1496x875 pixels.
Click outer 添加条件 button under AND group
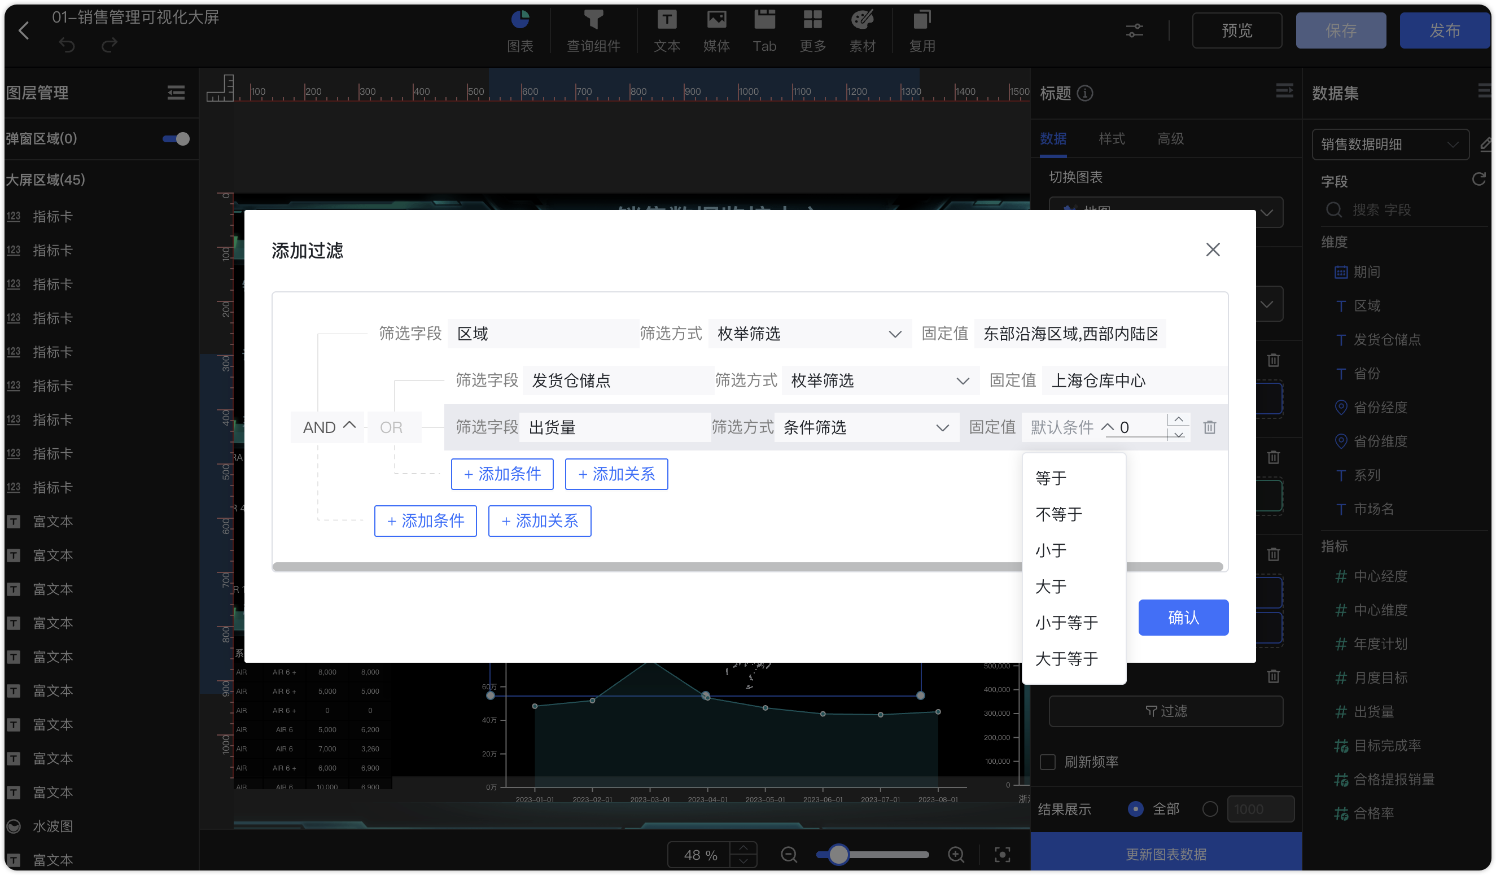pyautogui.click(x=425, y=520)
